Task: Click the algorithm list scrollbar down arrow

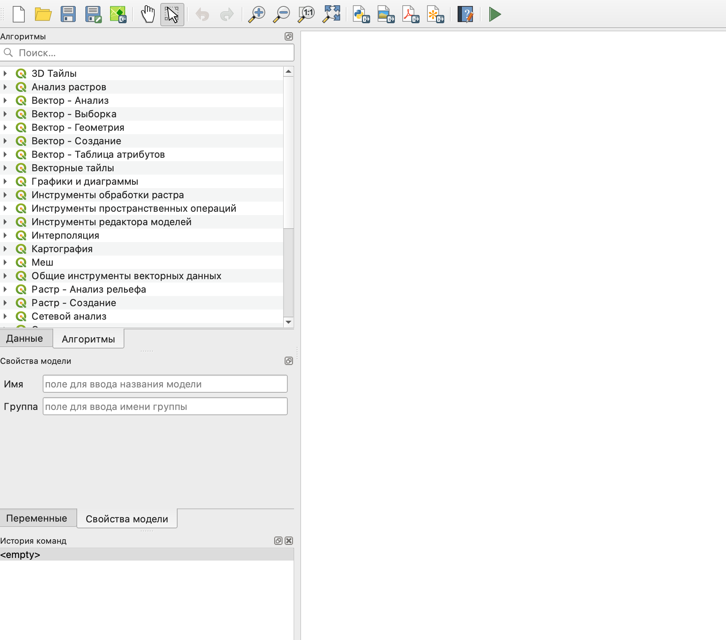Action: 288,322
